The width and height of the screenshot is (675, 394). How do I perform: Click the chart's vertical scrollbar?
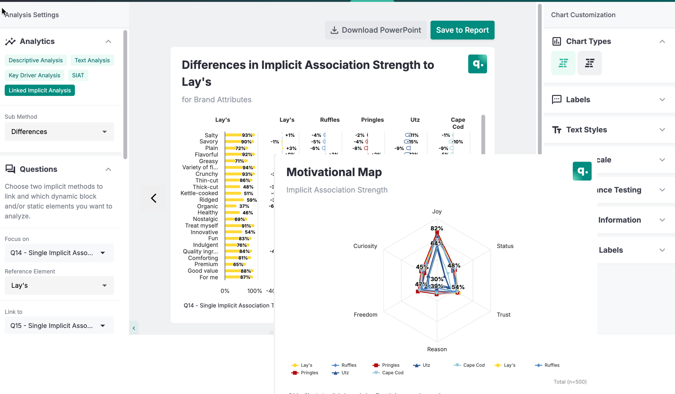483,134
